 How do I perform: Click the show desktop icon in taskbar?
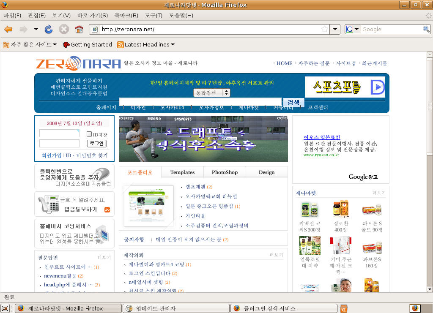click(x=5, y=308)
